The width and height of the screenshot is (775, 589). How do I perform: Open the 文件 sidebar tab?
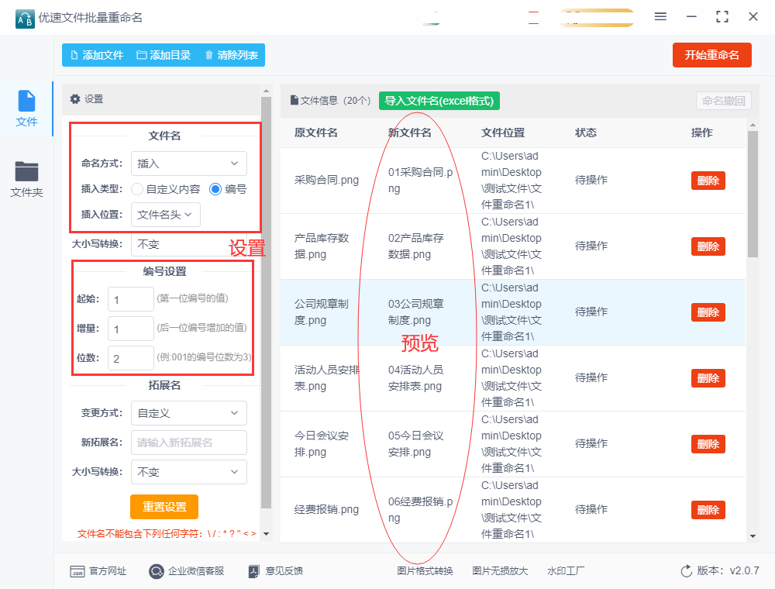pos(26,108)
